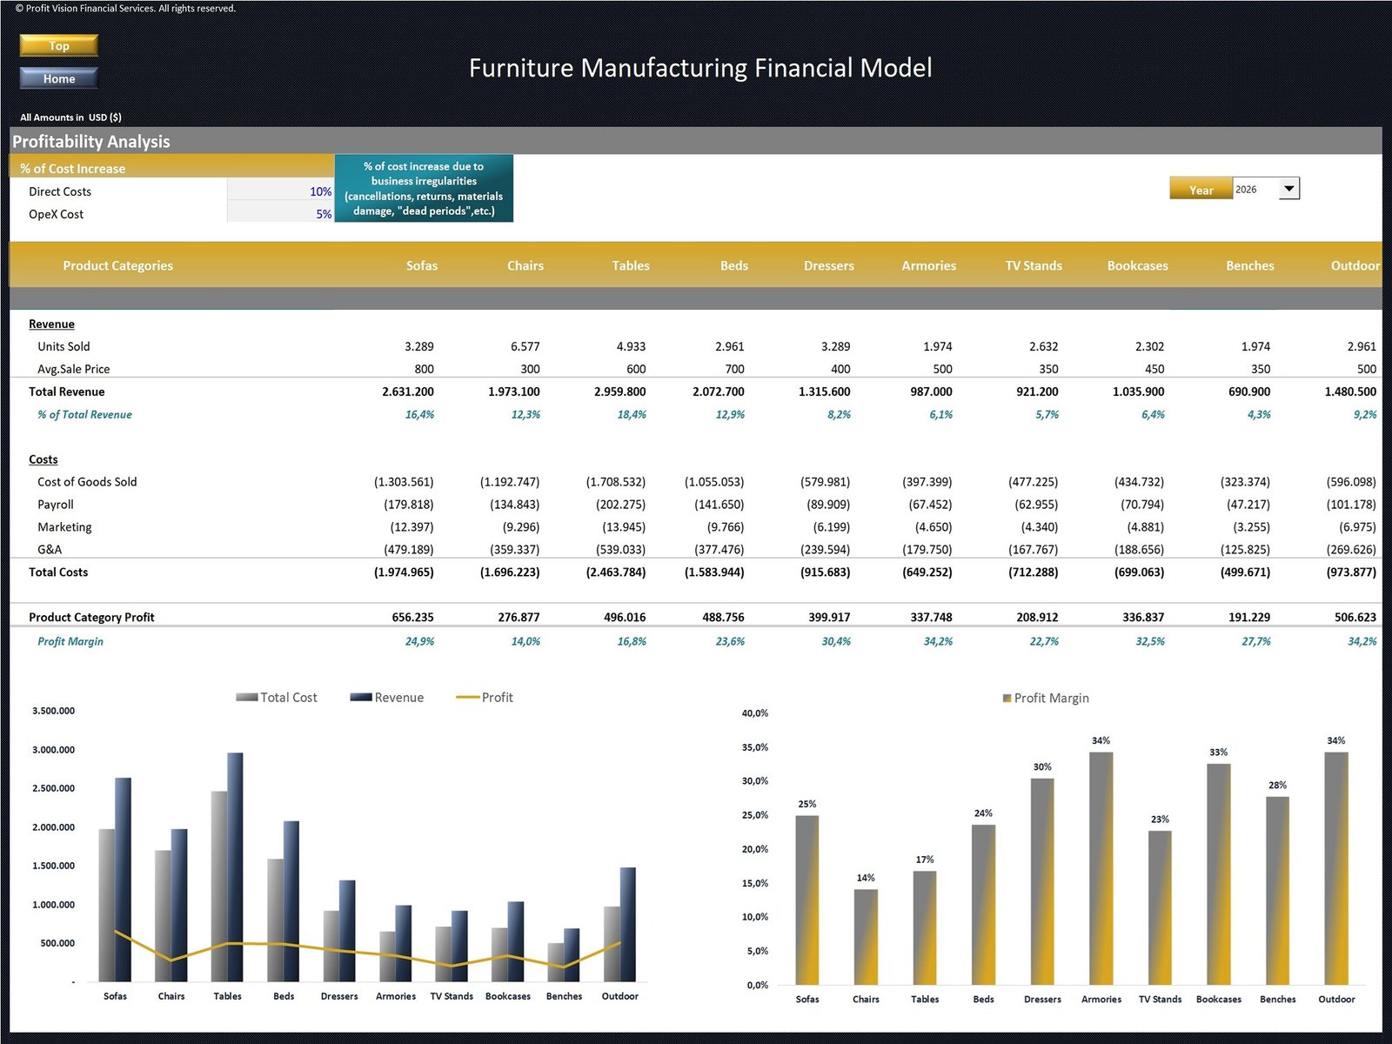This screenshot has height=1044, width=1392.
Task: Click the gold Top button
Action: pyautogui.click(x=58, y=45)
